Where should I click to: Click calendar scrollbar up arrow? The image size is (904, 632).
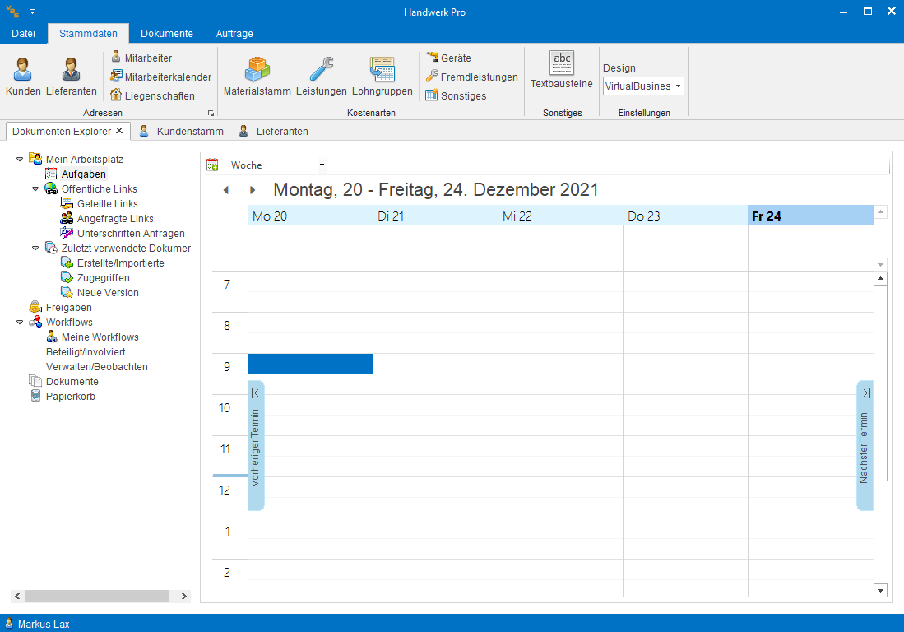pyautogui.click(x=880, y=279)
